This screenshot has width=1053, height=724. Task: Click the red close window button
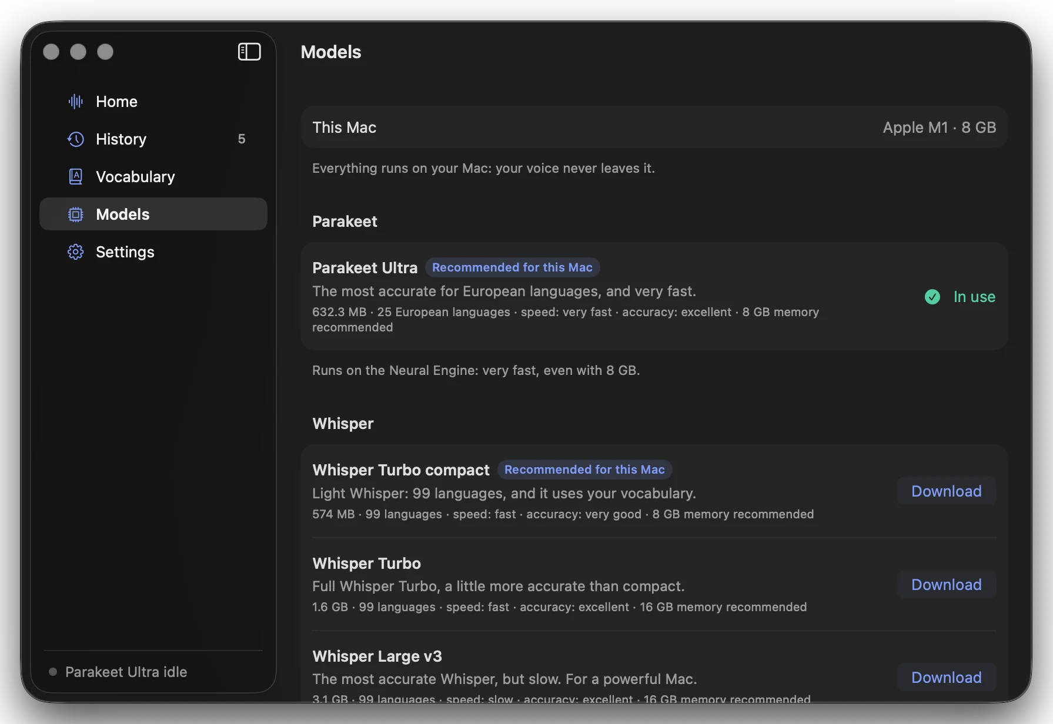click(x=51, y=52)
